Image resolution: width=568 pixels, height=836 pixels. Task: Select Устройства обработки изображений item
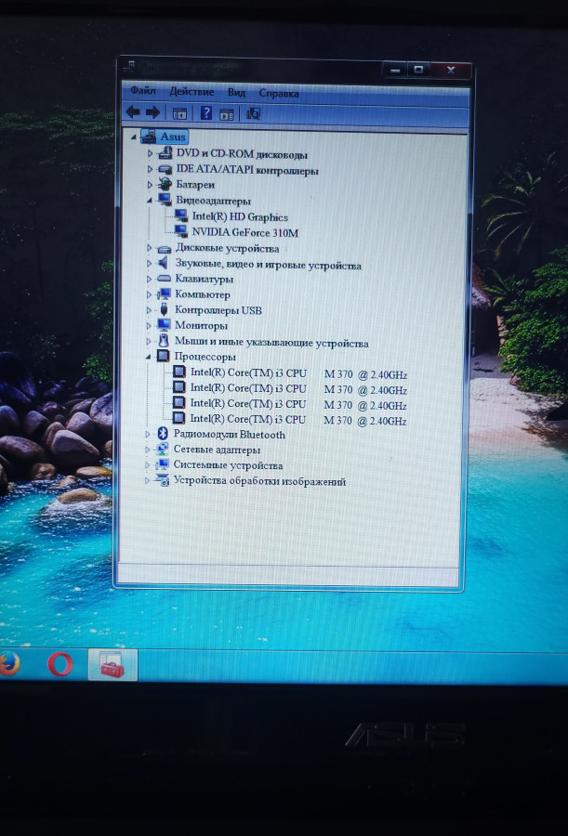(259, 481)
